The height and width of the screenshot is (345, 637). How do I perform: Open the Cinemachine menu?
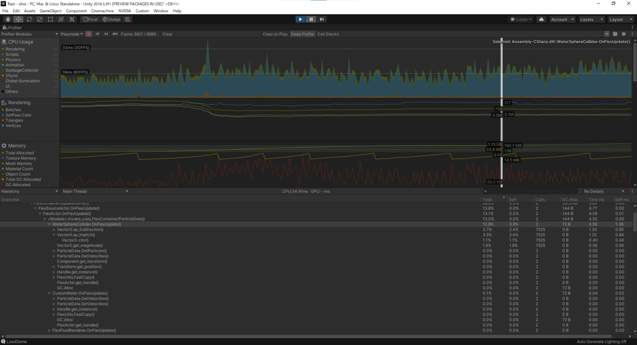click(x=102, y=11)
